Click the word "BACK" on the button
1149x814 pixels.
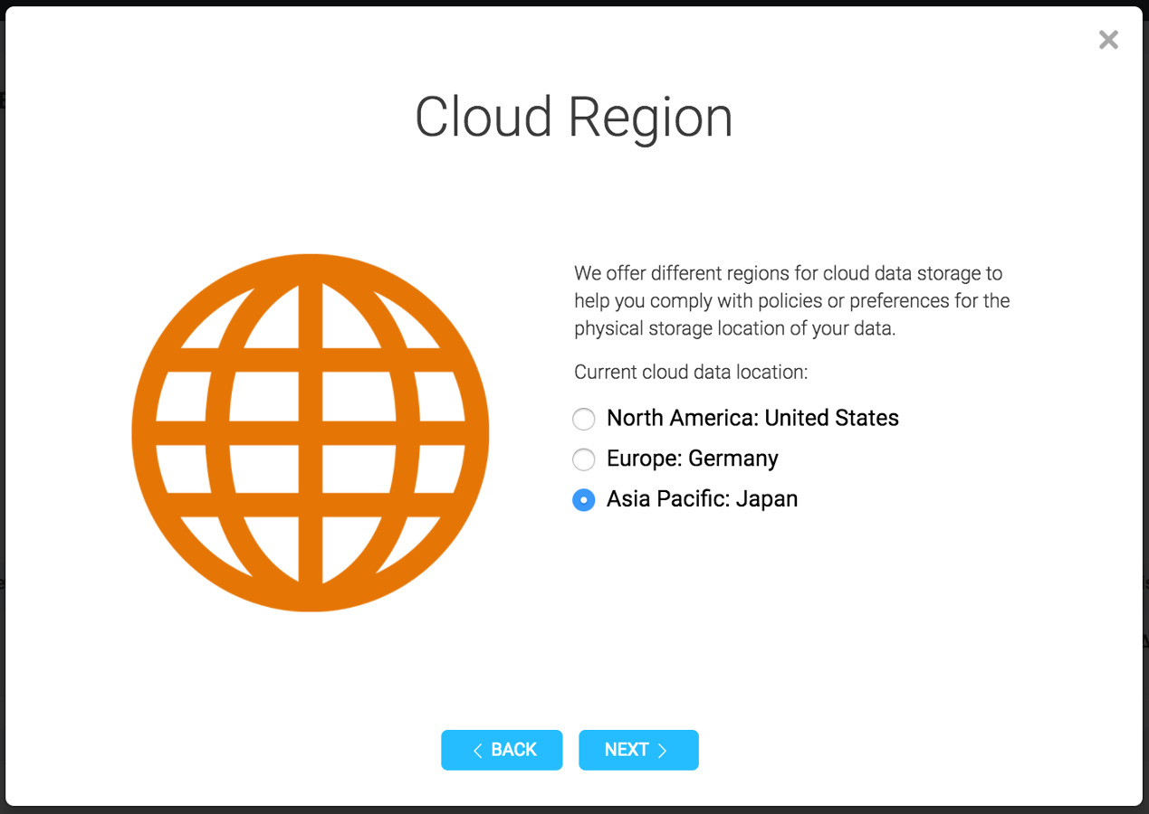[514, 750]
